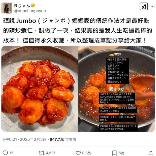The height and width of the screenshot is (156, 156).
Task: Bookmark the post with the bookmark icon
Action: pos(114,153)
